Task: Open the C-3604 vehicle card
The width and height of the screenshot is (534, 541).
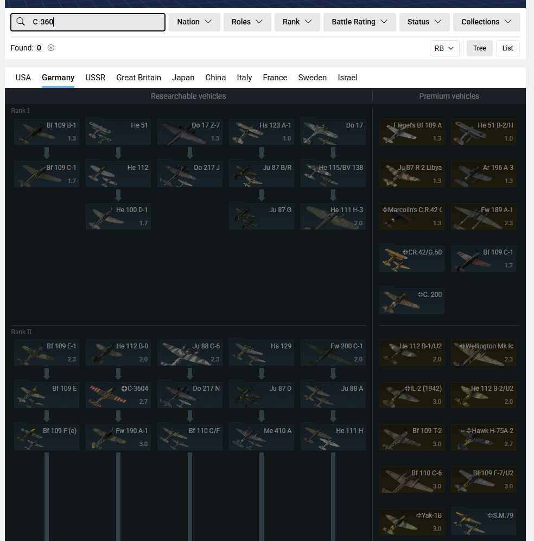Action: (118, 394)
